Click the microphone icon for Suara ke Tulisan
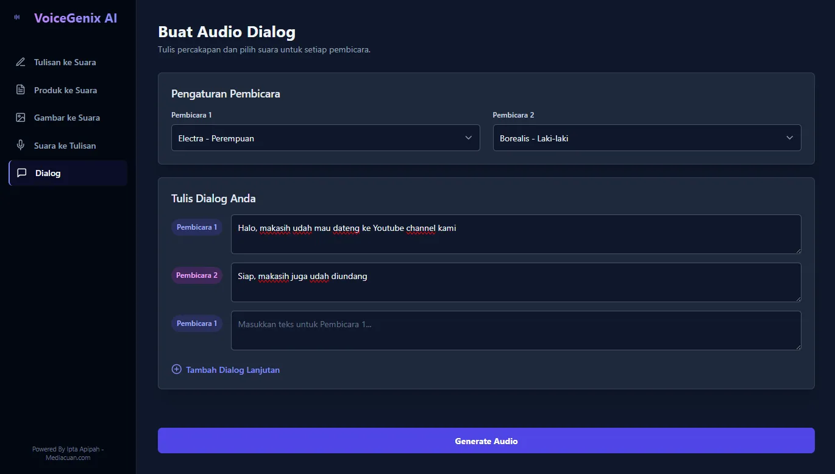 [20, 145]
